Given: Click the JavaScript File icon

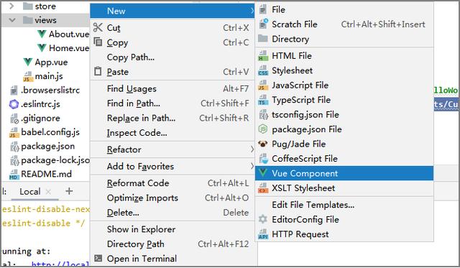Looking at the screenshot, I should point(263,86).
